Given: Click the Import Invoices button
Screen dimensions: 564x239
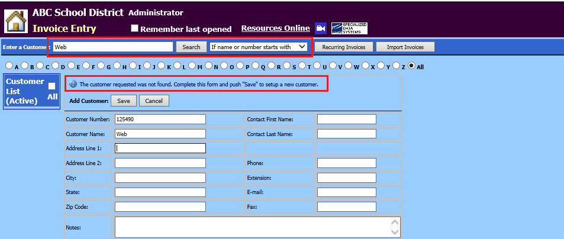Looking at the screenshot, I should pyautogui.click(x=405, y=47).
